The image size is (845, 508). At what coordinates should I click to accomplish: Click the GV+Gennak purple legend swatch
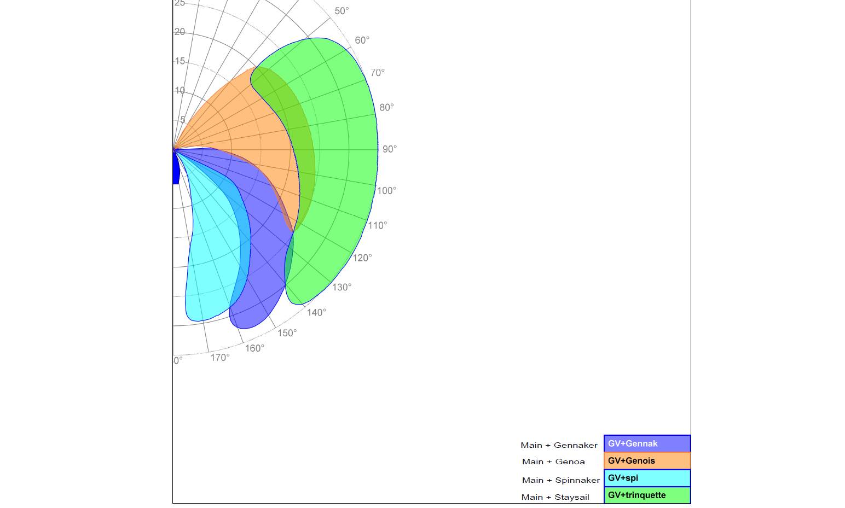coord(646,443)
